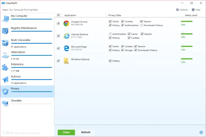Viewport: 206px width, 137px height.
Task: Click the CleanMyPC logo in the title bar
Action: pos(3,3)
